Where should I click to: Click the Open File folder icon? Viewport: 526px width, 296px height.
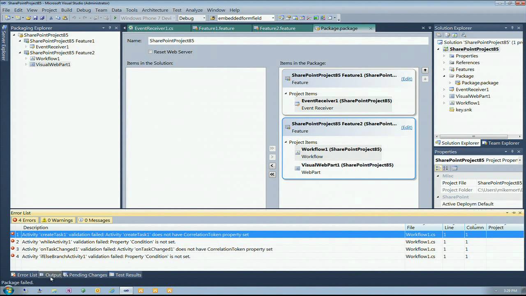[x=28, y=18]
